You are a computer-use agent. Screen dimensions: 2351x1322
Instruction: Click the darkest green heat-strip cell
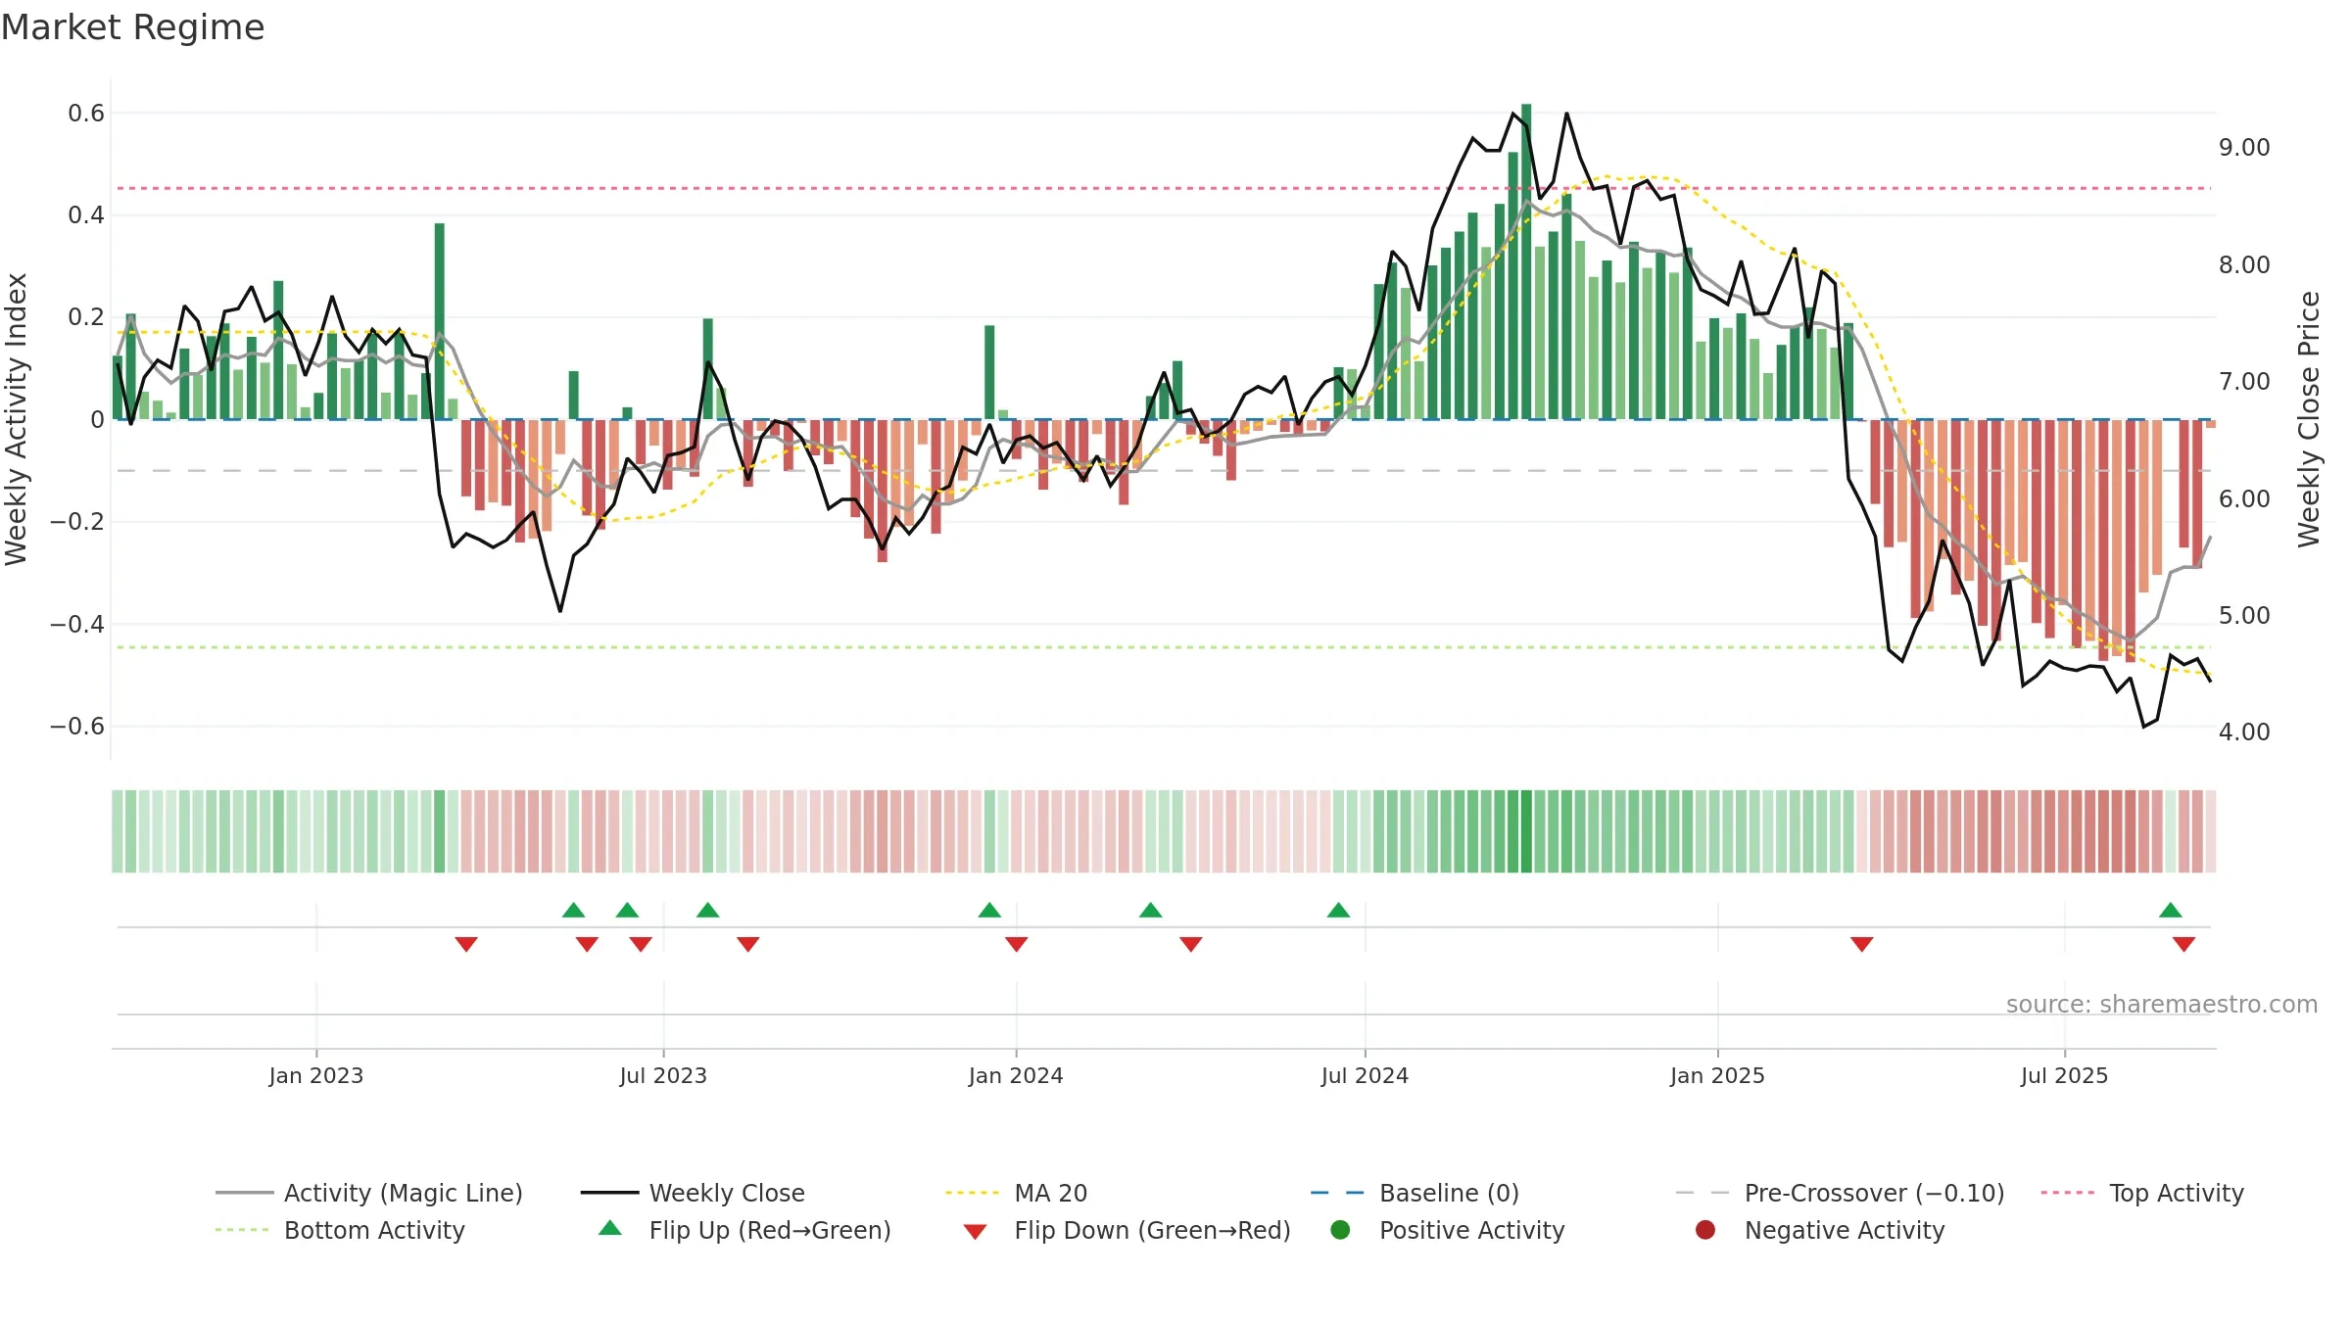(1526, 831)
